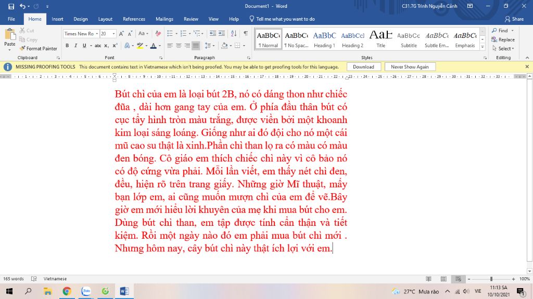The width and height of the screenshot is (533, 299).
Task: Toggle underline formatting
Action: [84, 46]
